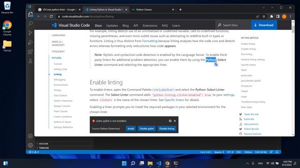Switch to VSCode python linter Google tab
Viewport: 300px width, 168px height.
click(x=59, y=9)
